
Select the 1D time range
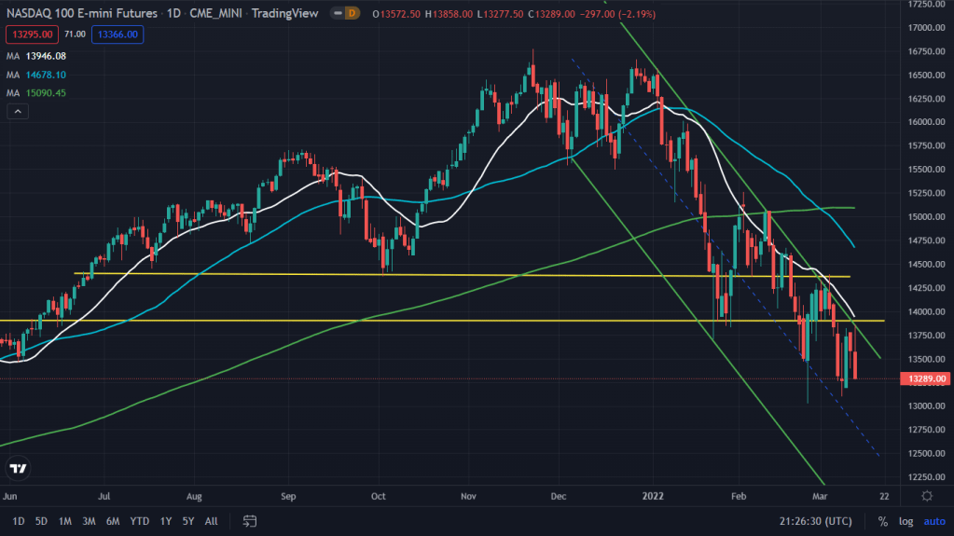click(19, 520)
